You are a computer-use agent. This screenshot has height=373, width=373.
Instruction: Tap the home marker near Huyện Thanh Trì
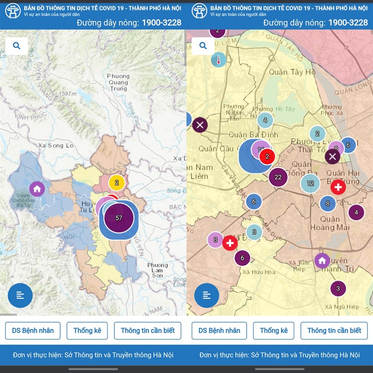click(322, 260)
